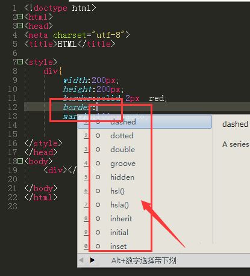The width and height of the screenshot is (250, 276).
Task: Click the circle icon beside hsla()
Action: (x=98, y=204)
